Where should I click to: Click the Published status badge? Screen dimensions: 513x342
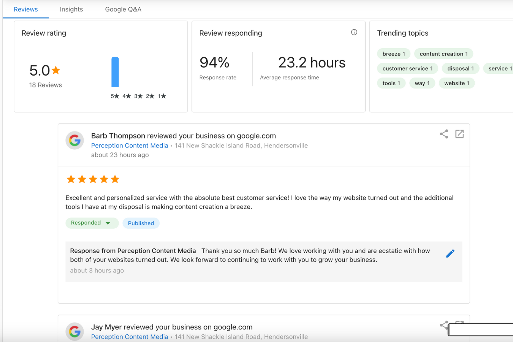point(141,223)
